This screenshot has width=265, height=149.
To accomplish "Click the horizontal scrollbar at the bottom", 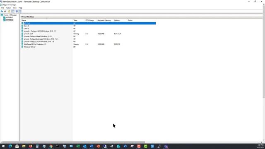I will pyautogui.click(x=74, y=142).
